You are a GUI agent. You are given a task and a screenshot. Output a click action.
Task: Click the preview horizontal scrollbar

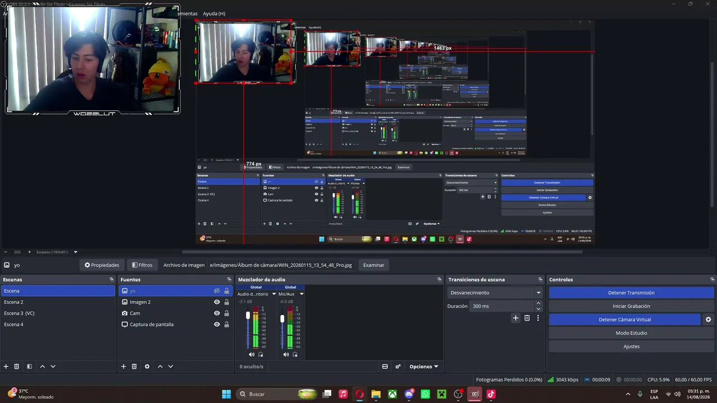point(382,252)
